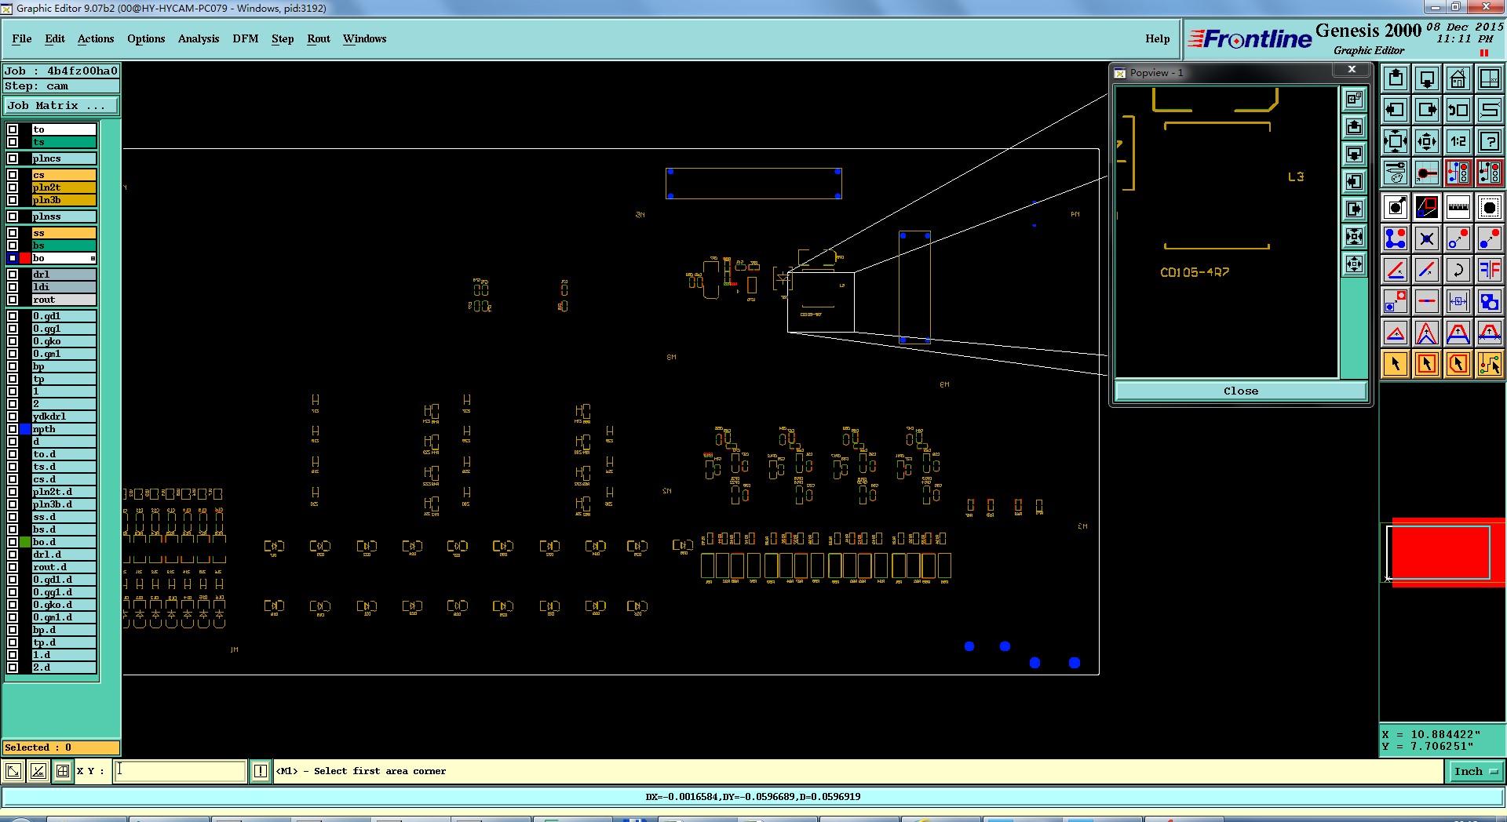Toggle the checkbox for layer ss
Viewport: 1507px width, 822px height.
(13, 233)
